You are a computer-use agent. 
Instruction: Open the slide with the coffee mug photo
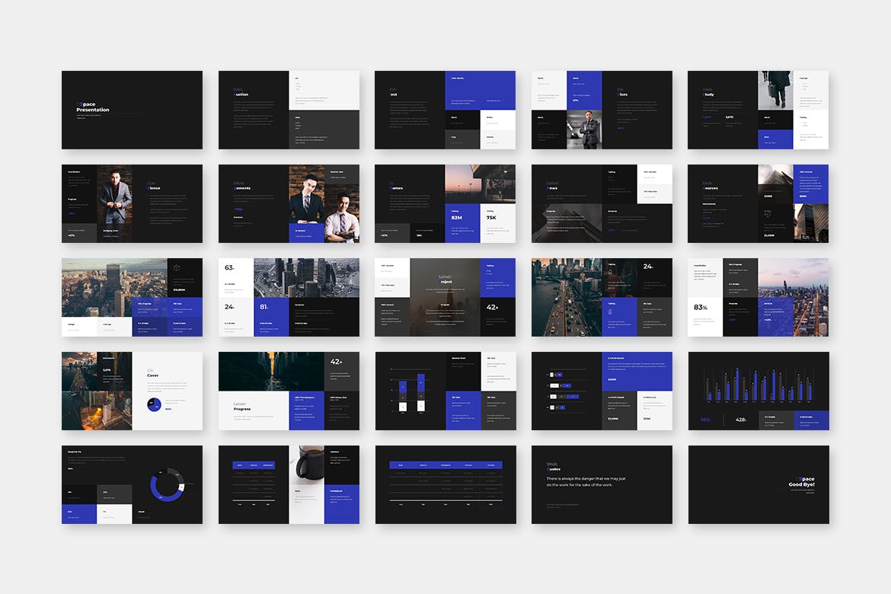point(289,484)
